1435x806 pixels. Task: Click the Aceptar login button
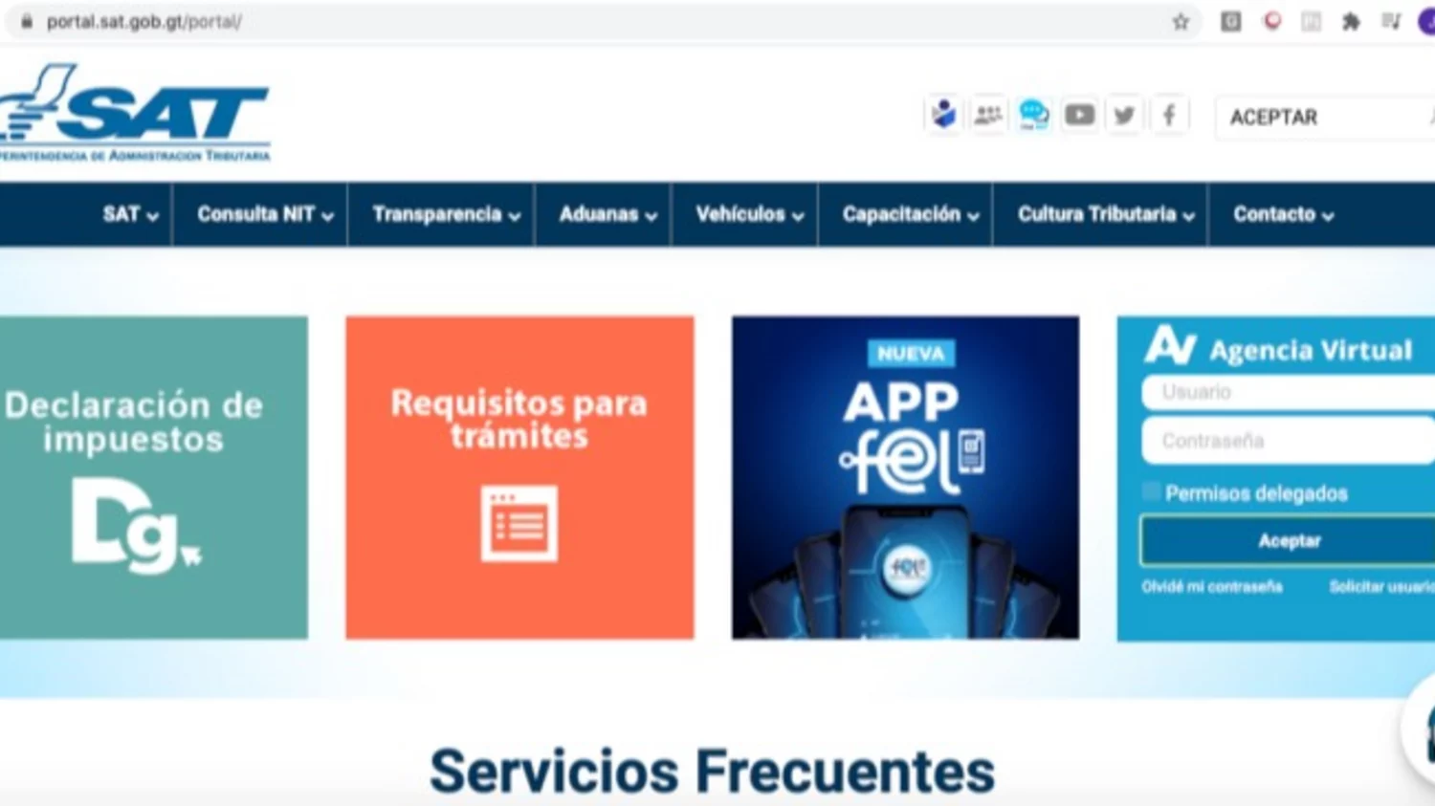tap(1288, 541)
